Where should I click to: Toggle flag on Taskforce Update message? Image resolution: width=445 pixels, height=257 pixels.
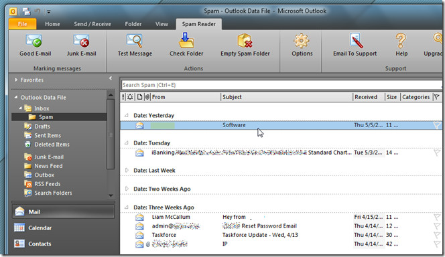437,235
